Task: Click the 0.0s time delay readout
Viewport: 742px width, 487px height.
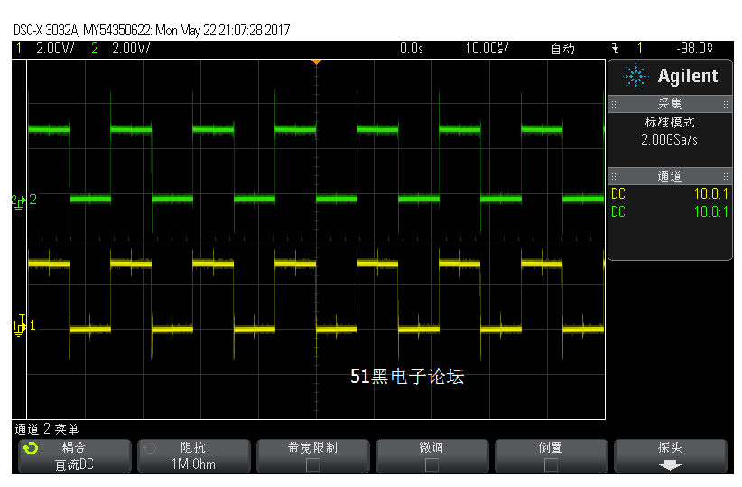Action: point(412,48)
